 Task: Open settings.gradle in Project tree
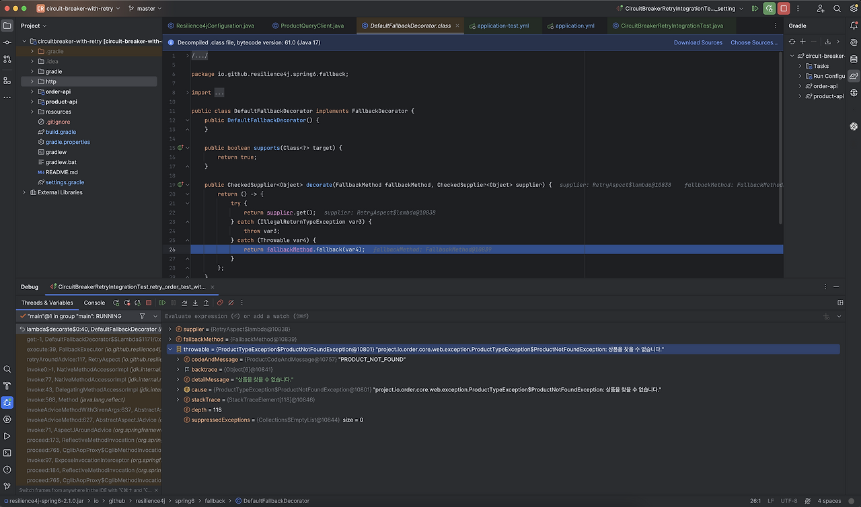click(65, 182)
